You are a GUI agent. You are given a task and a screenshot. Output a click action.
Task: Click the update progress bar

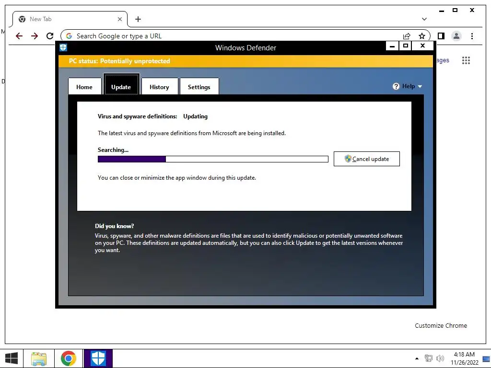[213, 159]
